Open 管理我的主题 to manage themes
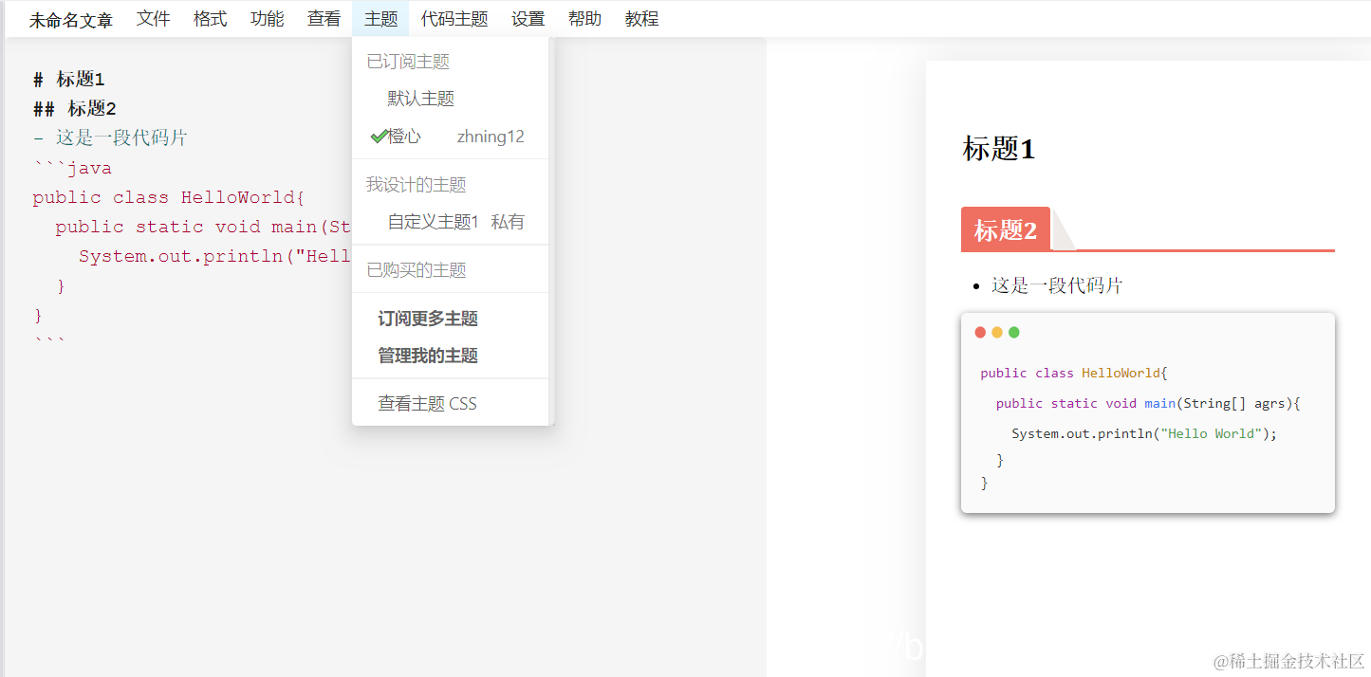Image resolution: width=1371 pixels, height=677 pixels. pos(429,356)
